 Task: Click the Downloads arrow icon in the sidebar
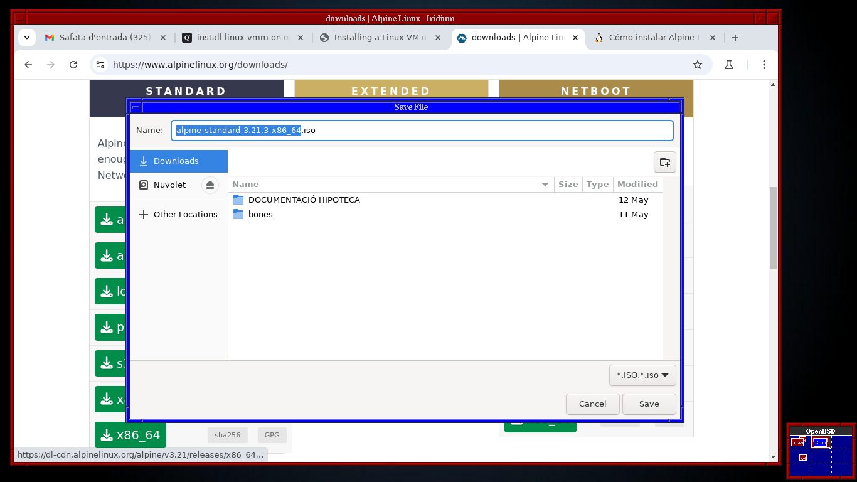[144, 161]
